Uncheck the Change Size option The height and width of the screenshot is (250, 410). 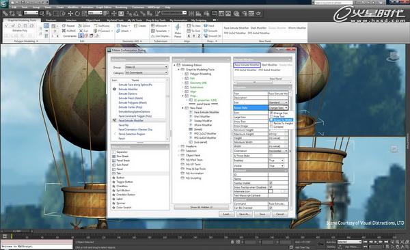point(271,113)
